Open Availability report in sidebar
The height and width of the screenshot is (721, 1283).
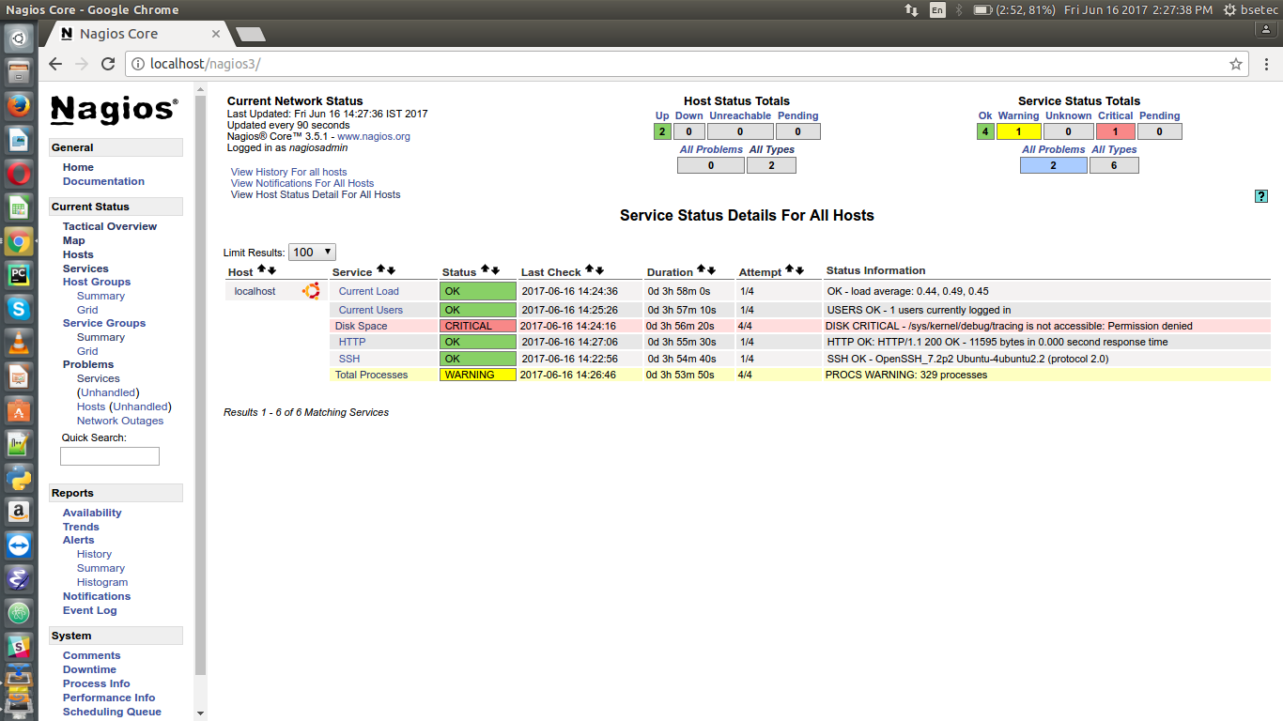point(92,513)
